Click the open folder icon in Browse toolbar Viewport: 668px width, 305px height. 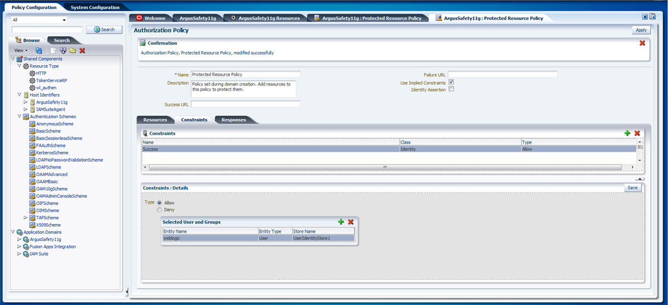72,50
